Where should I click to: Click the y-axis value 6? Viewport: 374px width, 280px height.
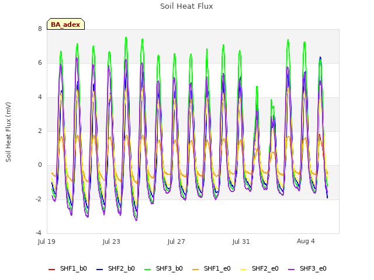click(x=40, y=62)
